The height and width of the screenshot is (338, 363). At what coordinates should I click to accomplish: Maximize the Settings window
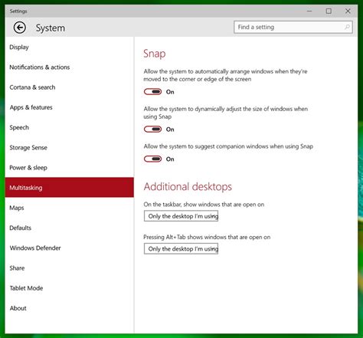[329, 11]
